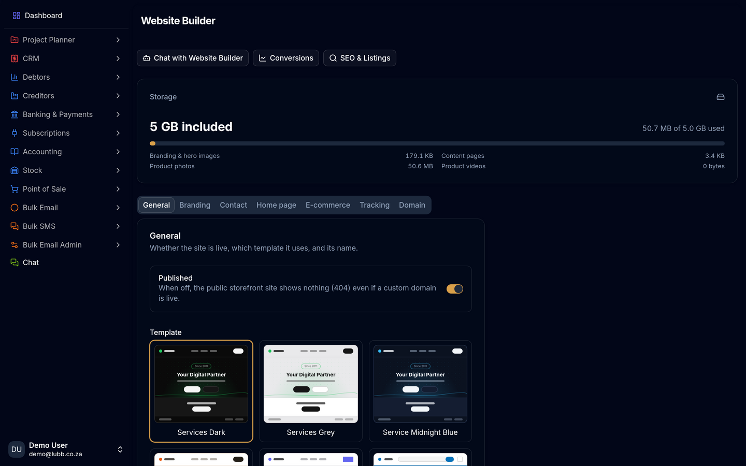
Task: Click the 'Content pages' label
Action: pyautogui.click(x=463, y=156)
